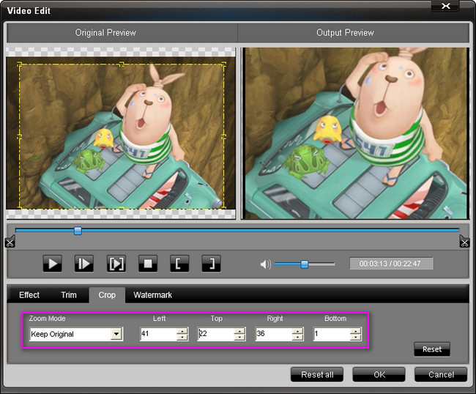Click the Left crop value field

point(158,334)
